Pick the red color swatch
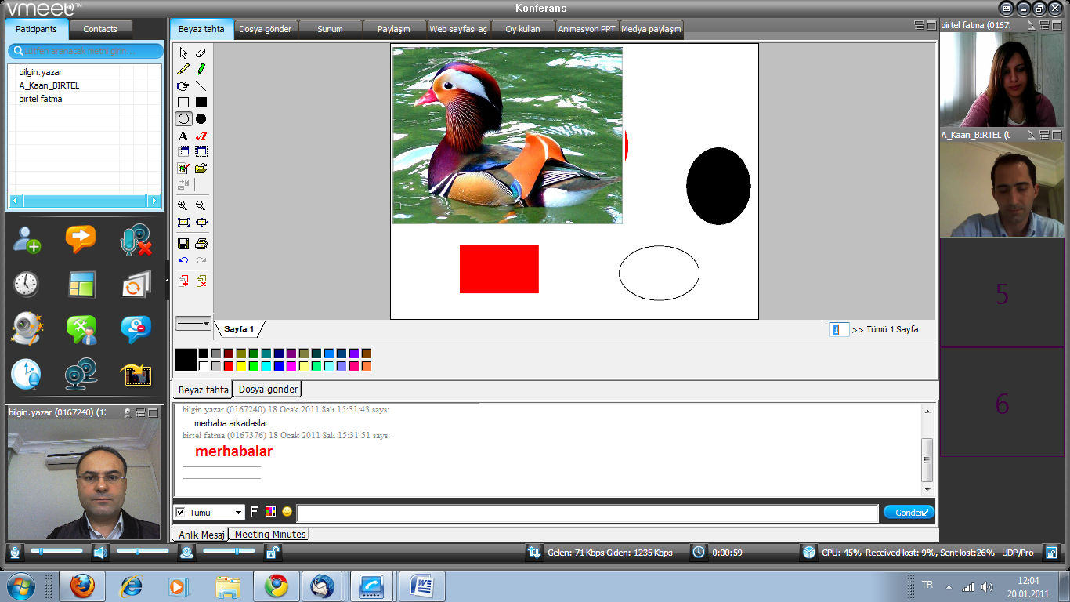1070x602 pixels. [x=228, y=366]
